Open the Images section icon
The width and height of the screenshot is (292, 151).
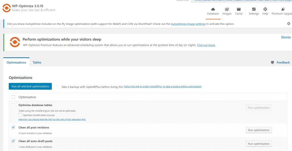click(227, 9)
